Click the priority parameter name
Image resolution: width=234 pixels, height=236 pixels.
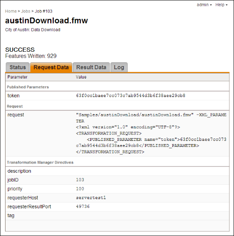(15, 189)
